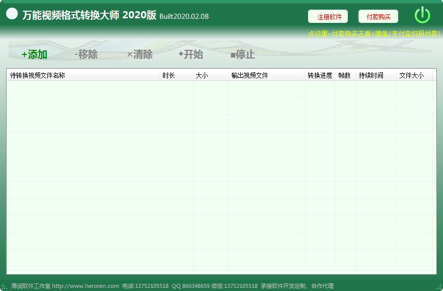Stop conversion with the 停止 button
Viewport: 443px width, 291px height.
pyautogui.click(x=242, y=54)
